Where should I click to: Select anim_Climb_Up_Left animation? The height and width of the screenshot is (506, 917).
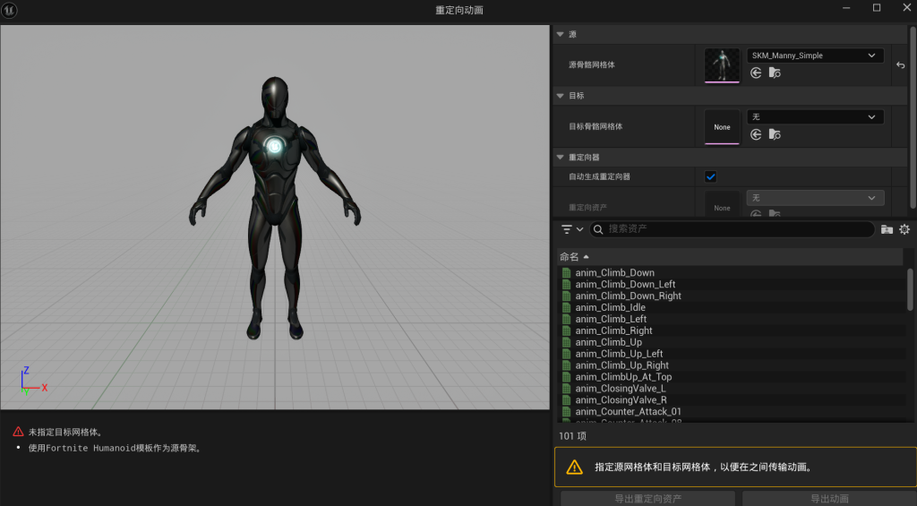pyautogui.click(x=619, y=354)
